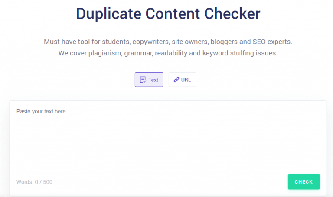Image resolution: width=333 pixels, height=197 pixels.
Task: Click the 'Duplicate Content Checker' heading
Action: pos(168,14)
